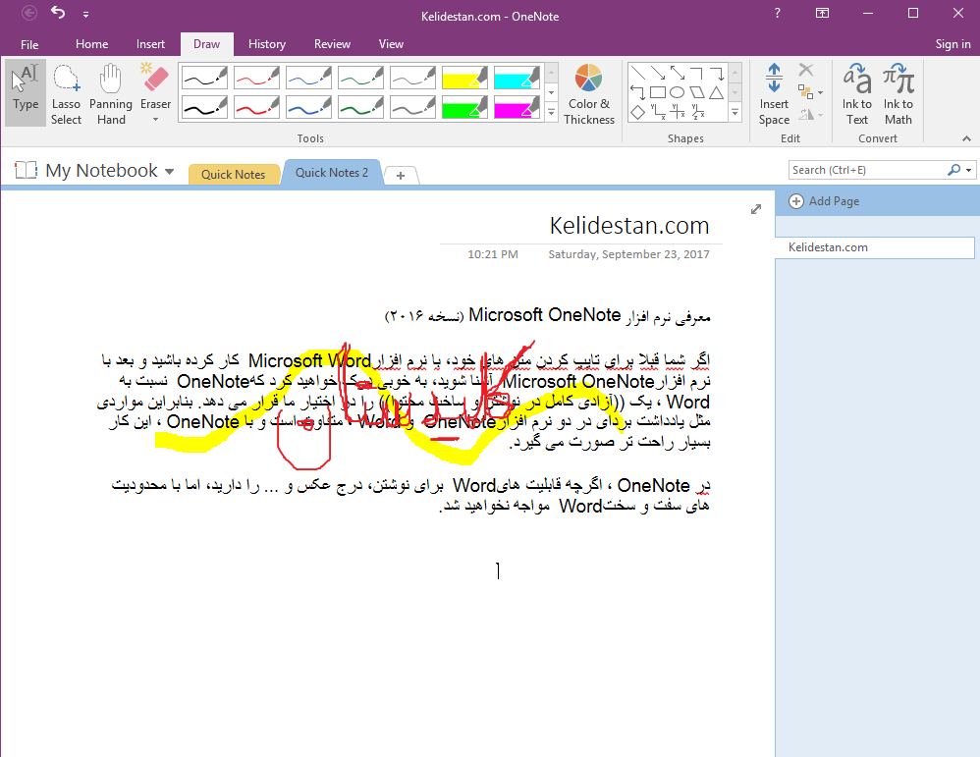The image size is (980, 757).
Task: Open the search scope dropdown arrow
Action: [x=969, y=170]
